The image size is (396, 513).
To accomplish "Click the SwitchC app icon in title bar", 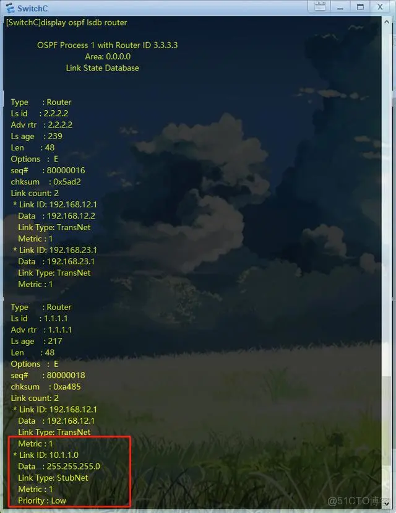I will (10, 8).
